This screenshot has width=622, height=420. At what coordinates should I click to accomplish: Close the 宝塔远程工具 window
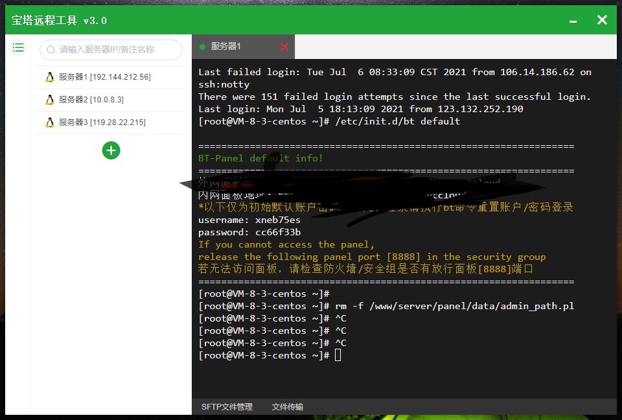pyautogui.click(x=602, y=20)
